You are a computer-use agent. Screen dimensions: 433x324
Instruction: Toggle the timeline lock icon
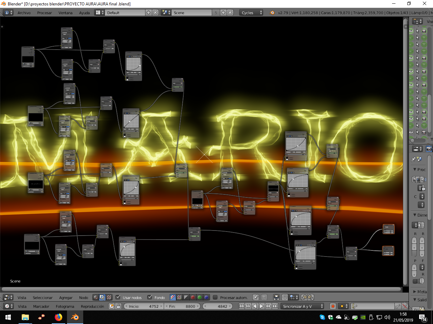(118, 306)
